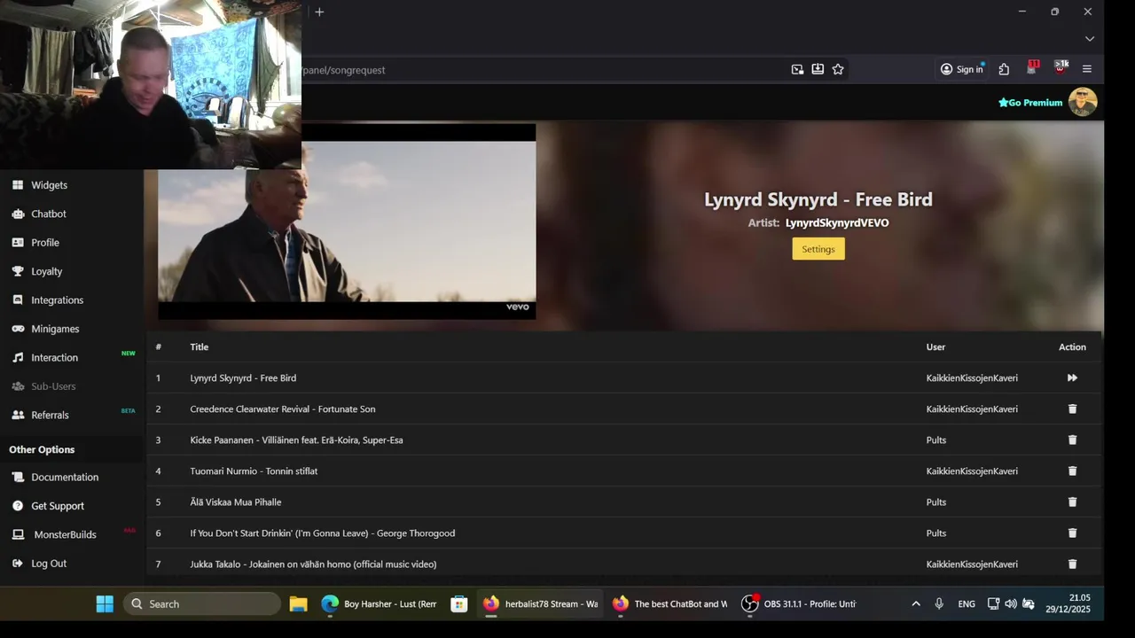This screenshot has width=1135, height=638.
Task: Remove Tuomari Nurmio - Tonnin stiflat from queue
Action: point(1072,471)
